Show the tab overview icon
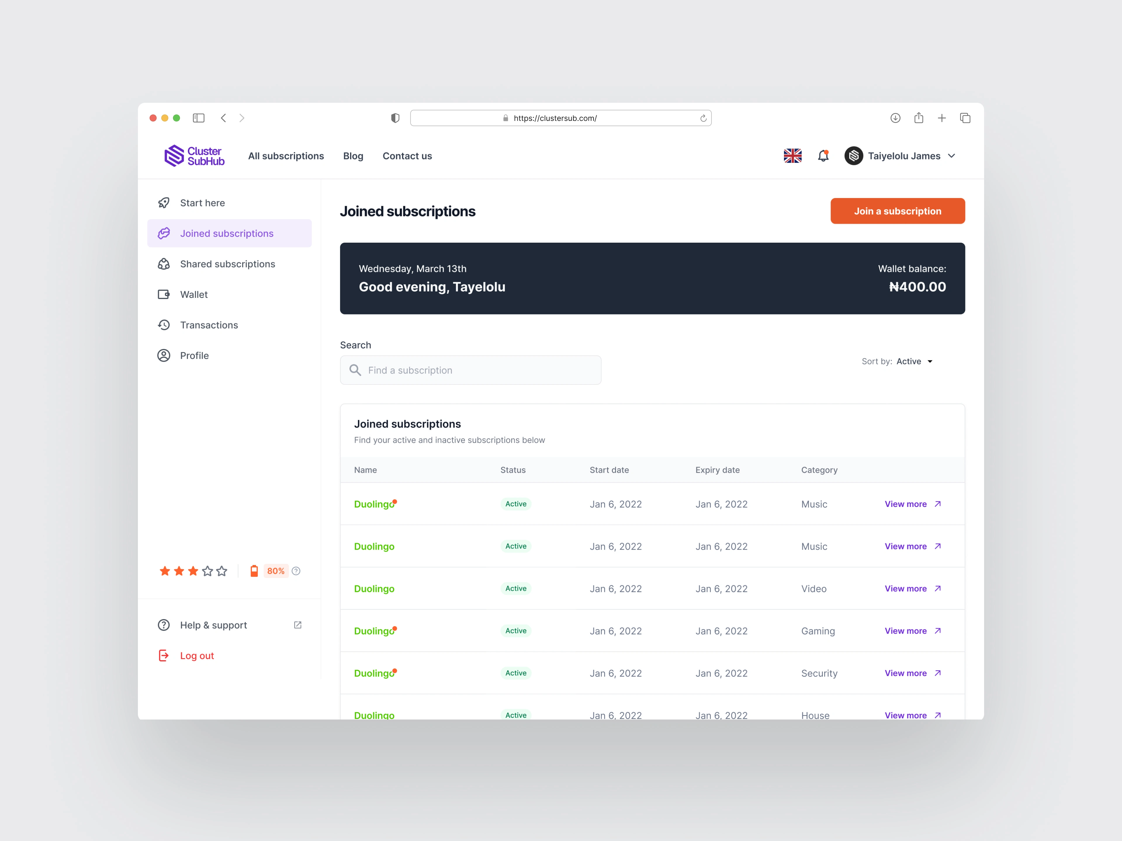 click(965, 118)
